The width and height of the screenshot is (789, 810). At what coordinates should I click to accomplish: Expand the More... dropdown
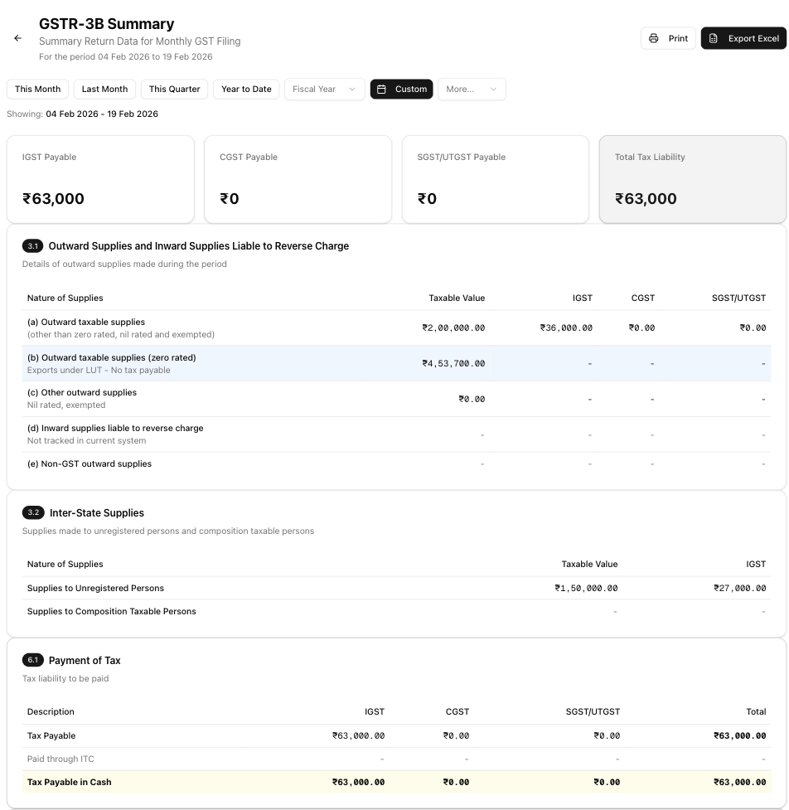tap(472, 90)
